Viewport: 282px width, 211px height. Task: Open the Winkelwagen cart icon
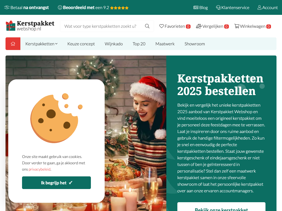(x=237, y=26)
